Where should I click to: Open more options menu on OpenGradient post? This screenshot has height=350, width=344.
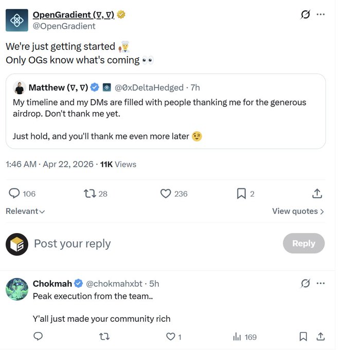tap(321, 14)
